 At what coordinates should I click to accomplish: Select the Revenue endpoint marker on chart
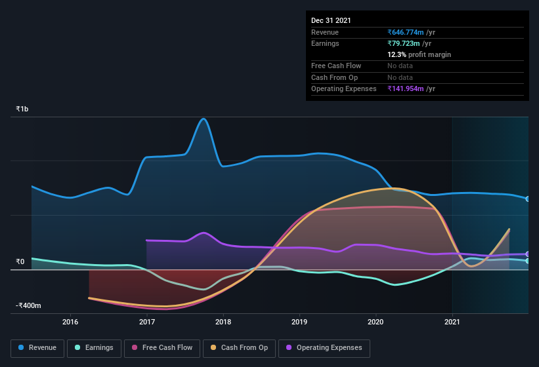(527, 199)
